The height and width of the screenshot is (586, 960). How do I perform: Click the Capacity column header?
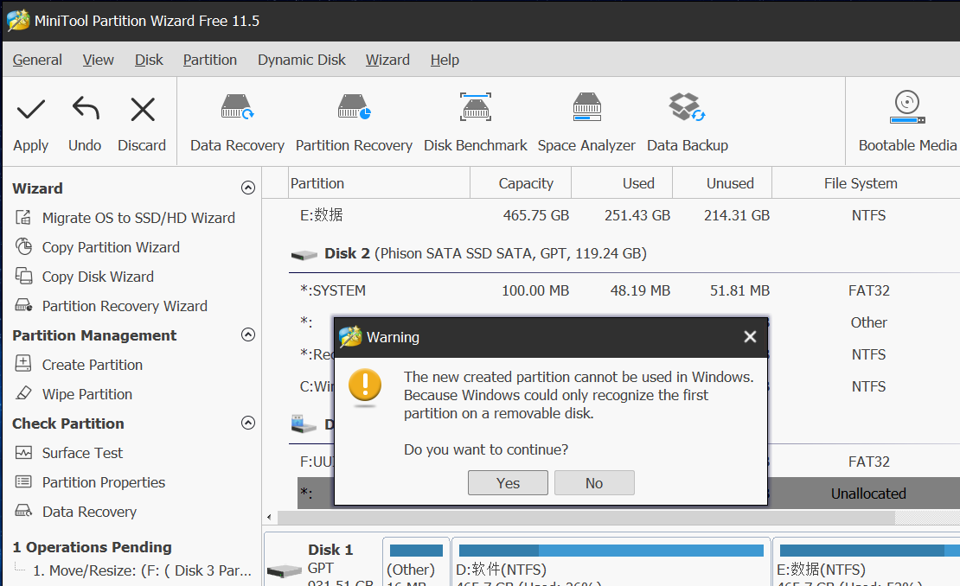(526, 183)
